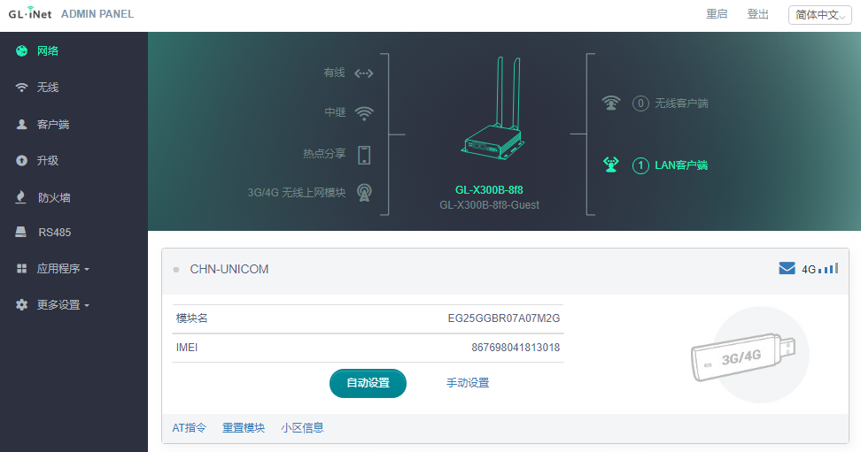The width and height of the screenshot is (861, 452).
Task: Click the gray status dot beside CHN-UNICOM
Action: (176, 269)
